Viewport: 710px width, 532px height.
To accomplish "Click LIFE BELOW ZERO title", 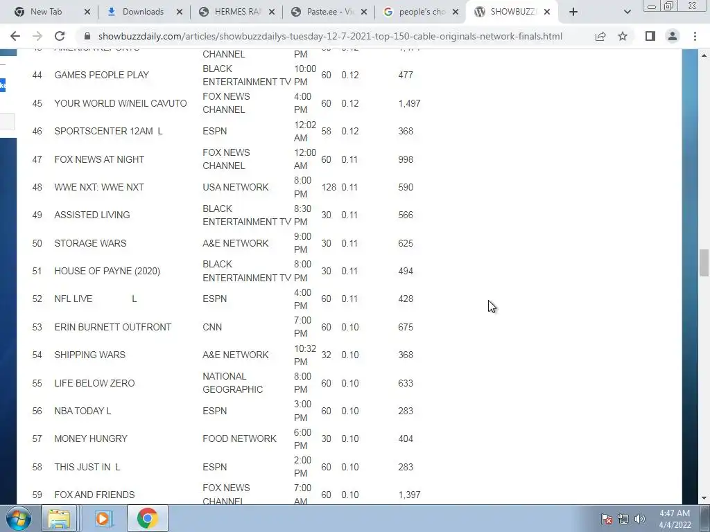I will pos(94,383).
